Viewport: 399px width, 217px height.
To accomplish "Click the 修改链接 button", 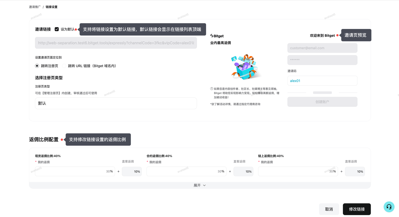I will (357, 209).
